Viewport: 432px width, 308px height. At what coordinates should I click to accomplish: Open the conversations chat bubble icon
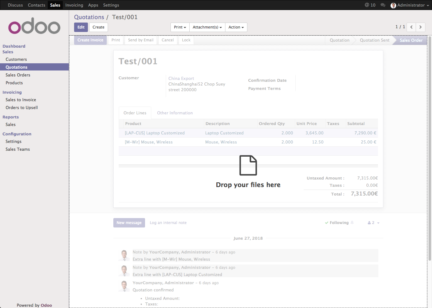point(383,5)
